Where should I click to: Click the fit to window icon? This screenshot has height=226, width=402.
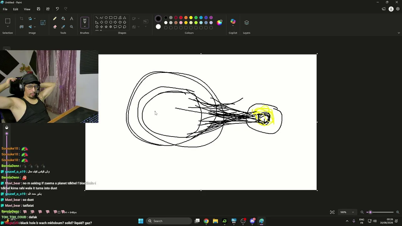(x=332, y=212)
